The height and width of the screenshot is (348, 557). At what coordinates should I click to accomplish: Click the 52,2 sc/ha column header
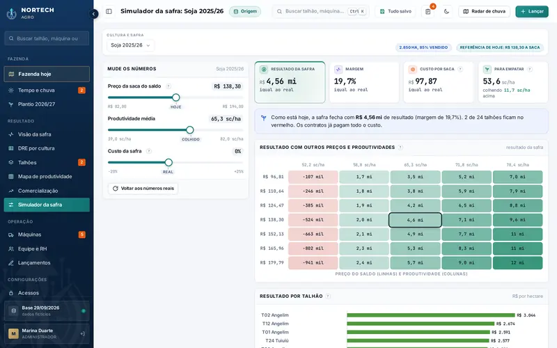pyautogui.click(x=313, y=165)
